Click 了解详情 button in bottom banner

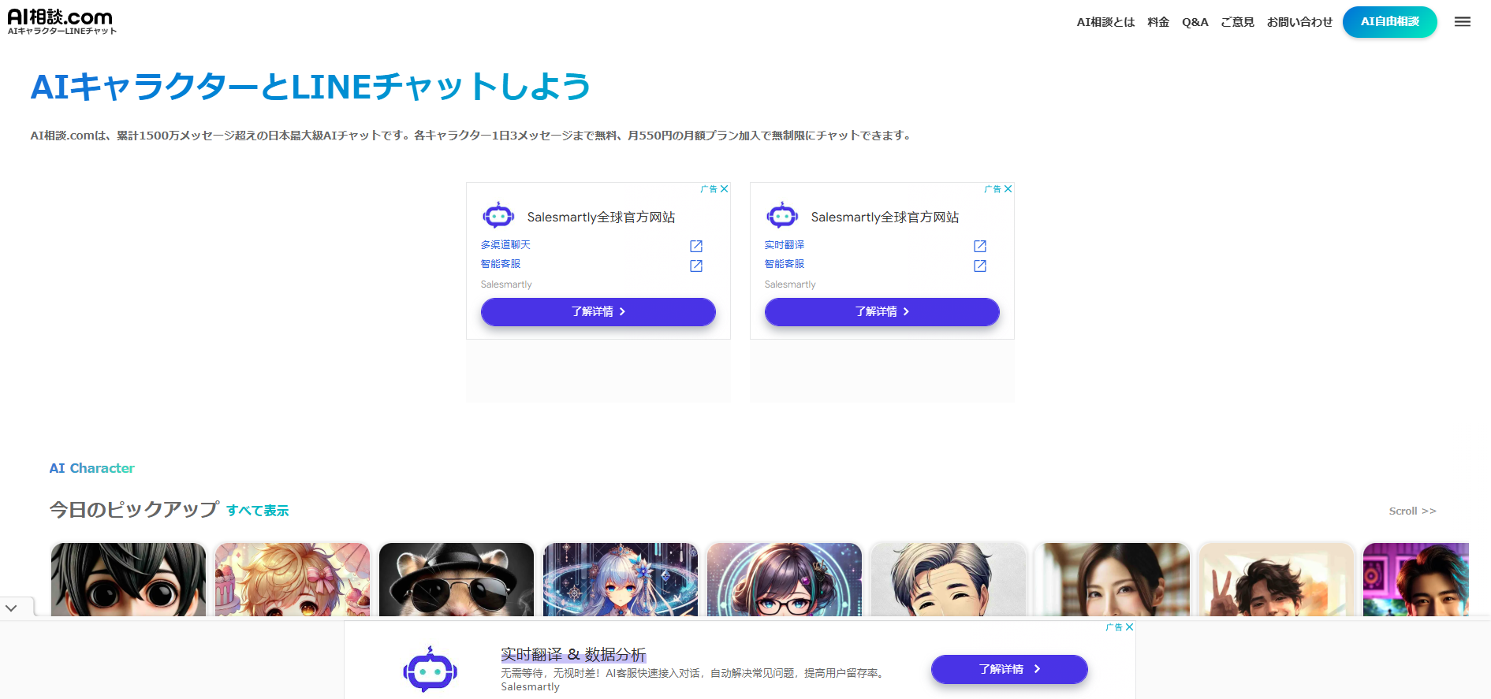1008,669
